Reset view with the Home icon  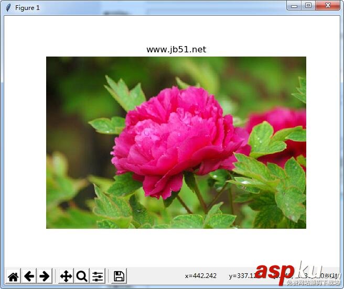click(x=13, y=276)
